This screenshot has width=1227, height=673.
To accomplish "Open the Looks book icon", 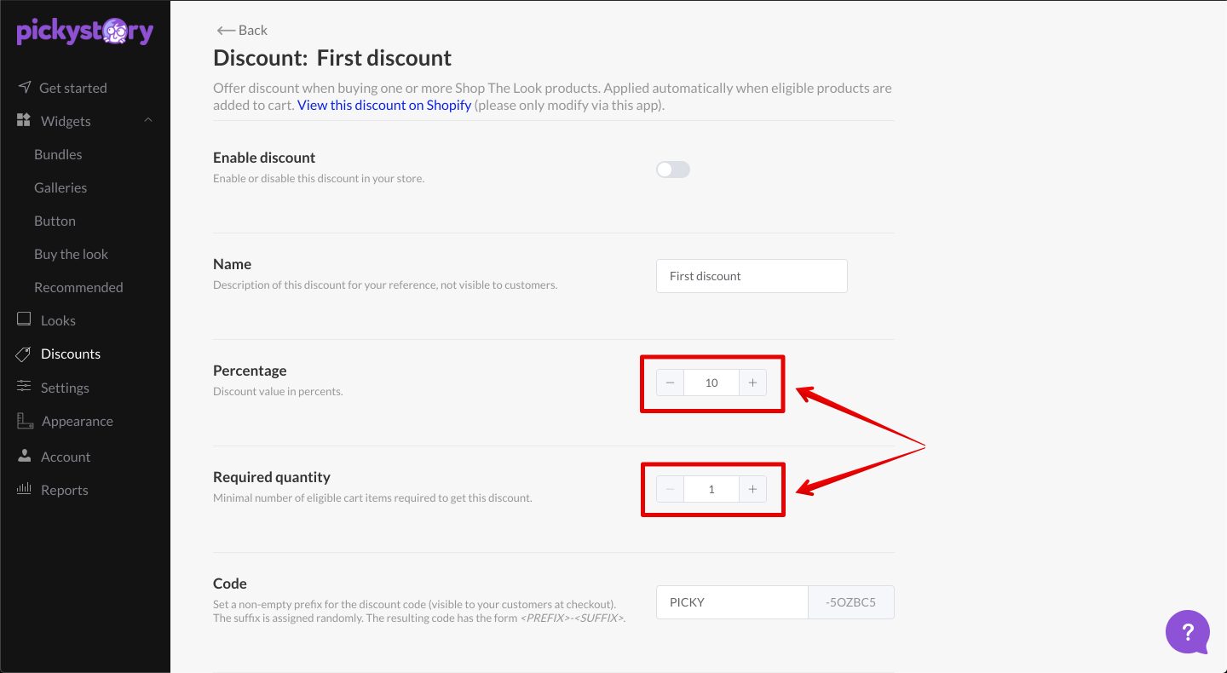I will (x=24, y=319).
